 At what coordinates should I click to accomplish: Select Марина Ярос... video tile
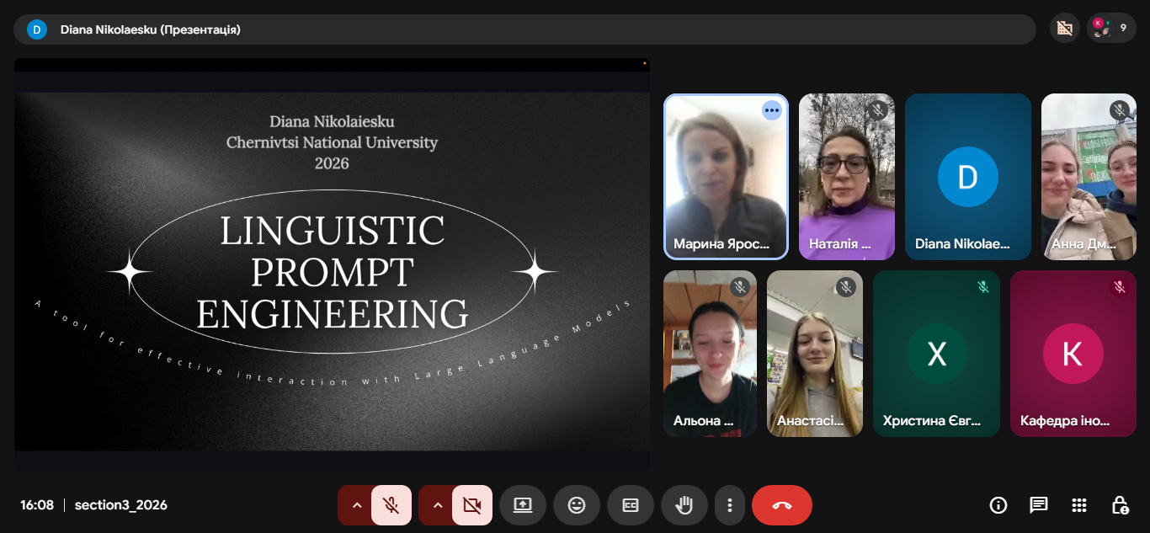point(726,176)
